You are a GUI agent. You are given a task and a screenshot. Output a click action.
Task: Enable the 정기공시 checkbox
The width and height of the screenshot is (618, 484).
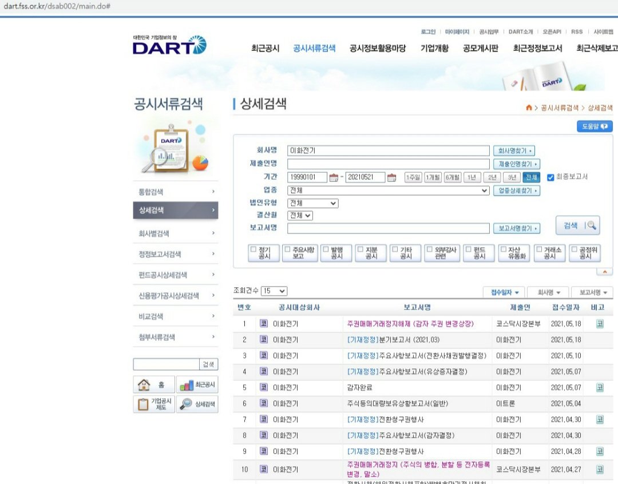pos(253,249)
